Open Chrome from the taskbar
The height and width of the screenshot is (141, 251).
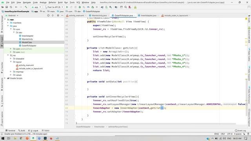coord(21,138)
